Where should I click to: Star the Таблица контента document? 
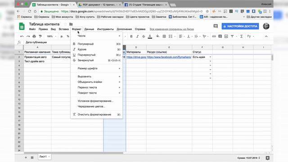65,24
